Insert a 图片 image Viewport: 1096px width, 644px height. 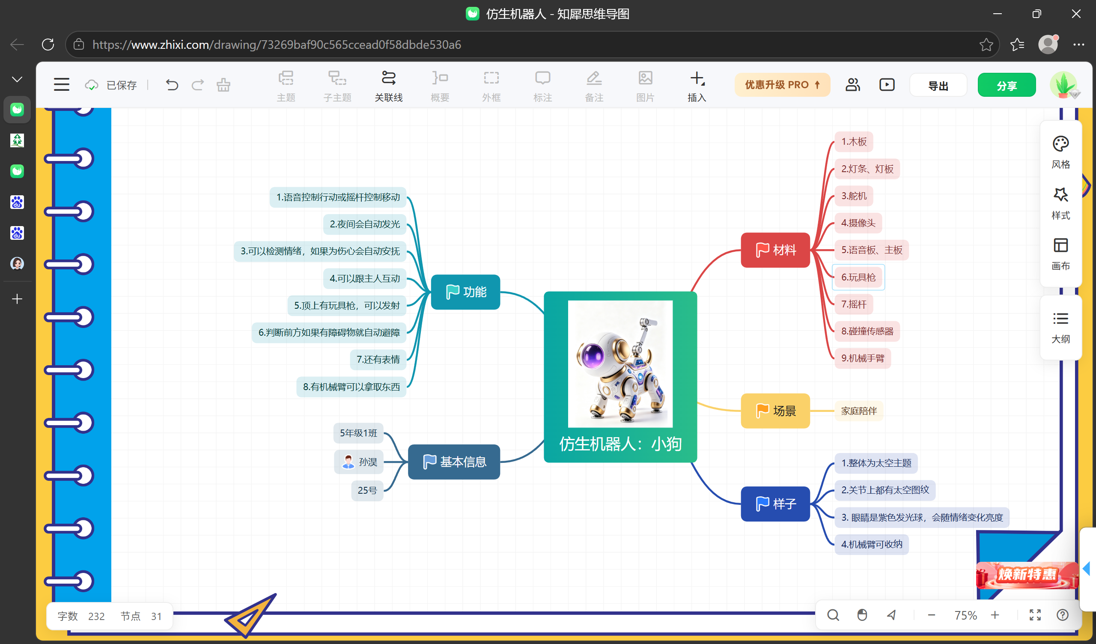click(x=645, y=86)
